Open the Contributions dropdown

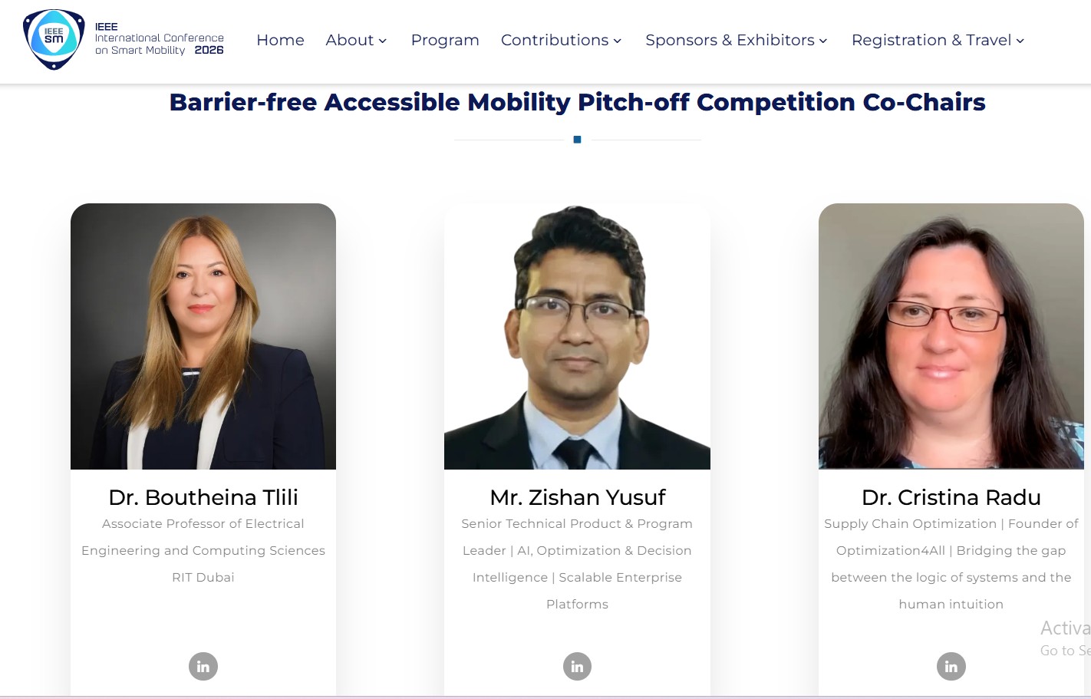coord(561,40)
